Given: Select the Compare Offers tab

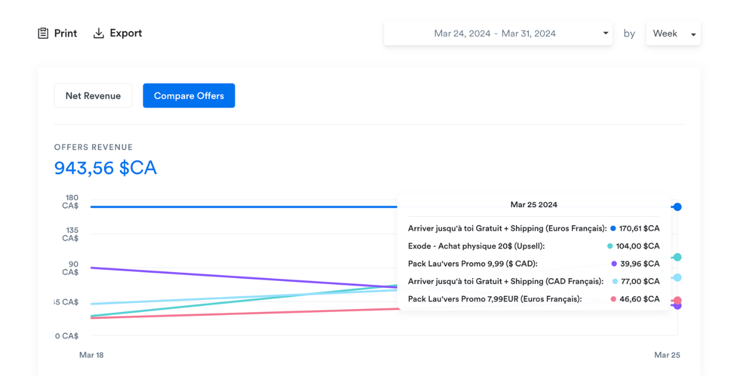Looking at the screenshot, I should click(x=189, y=96).
